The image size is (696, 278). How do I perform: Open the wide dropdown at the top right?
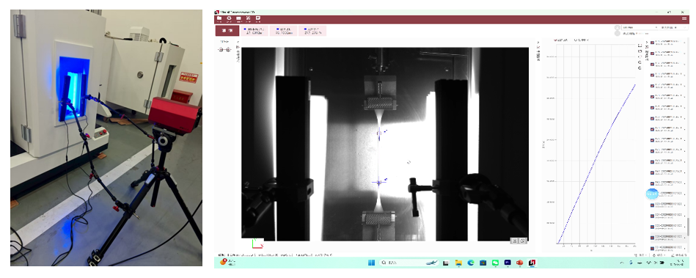pyautogui.click(x=640, y=27)
